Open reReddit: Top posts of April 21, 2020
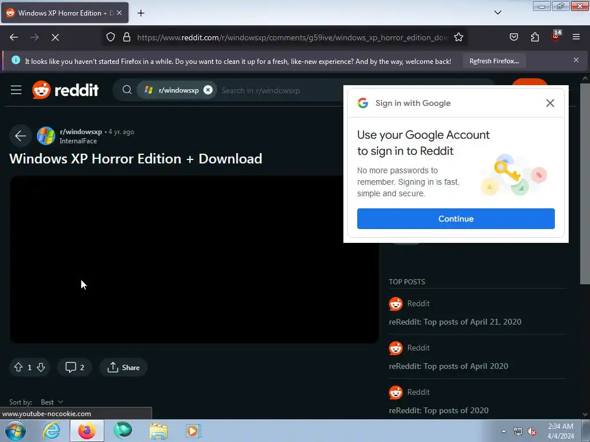This screenshot has height=442, width=590. [455, 322]
